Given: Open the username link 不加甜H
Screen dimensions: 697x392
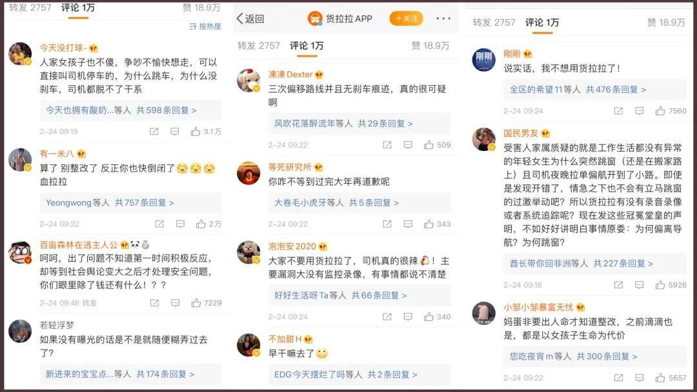Looking at the screenshot, I should (x=285, y=339).
